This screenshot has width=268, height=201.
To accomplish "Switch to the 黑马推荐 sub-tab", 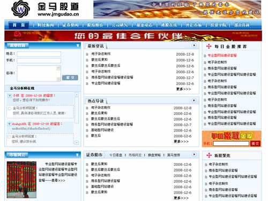I will point(174,155).
